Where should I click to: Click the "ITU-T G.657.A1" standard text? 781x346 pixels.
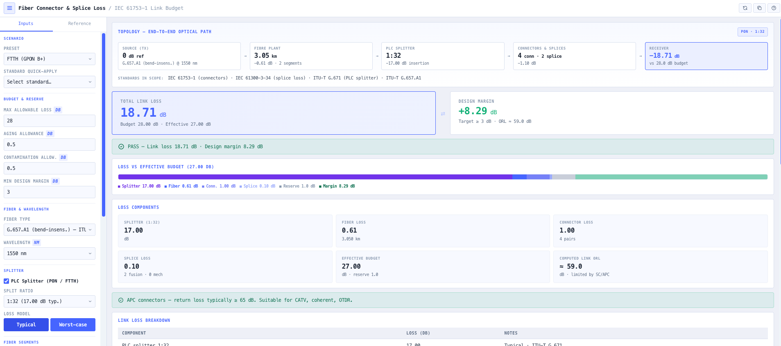(403, 78)
